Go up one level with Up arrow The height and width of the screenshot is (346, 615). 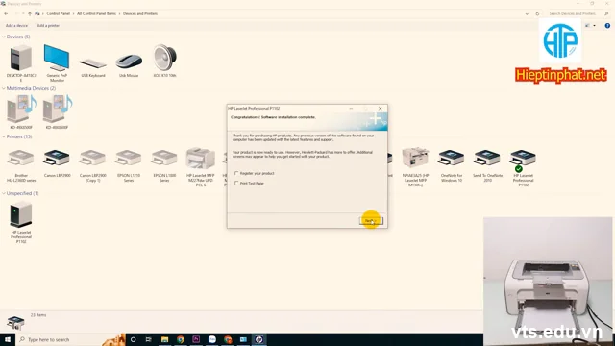[30, 13]
